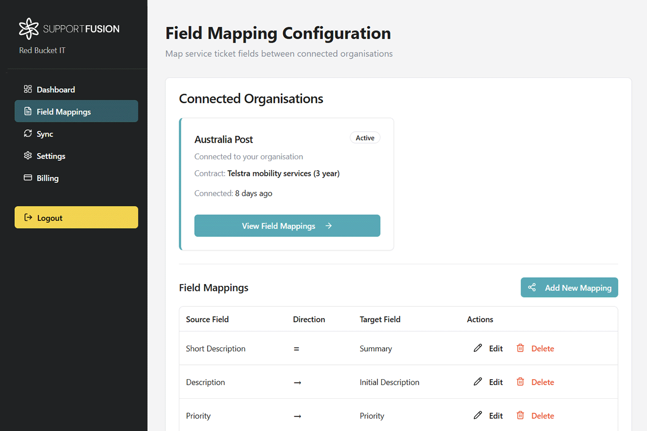Go to the Sync page
The width and height of the screenshot is (647, 431).
[76, 134]
